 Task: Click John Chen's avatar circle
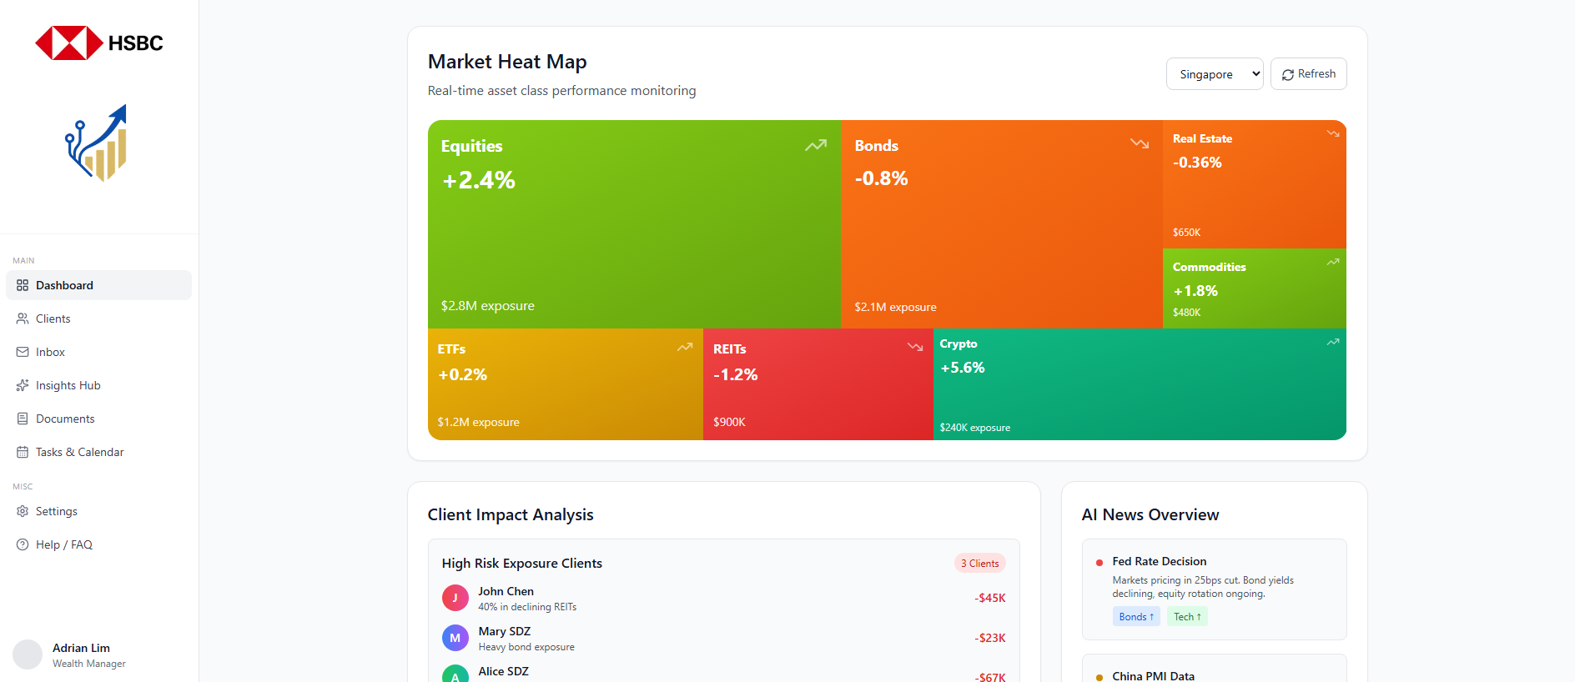coord(455,598)
